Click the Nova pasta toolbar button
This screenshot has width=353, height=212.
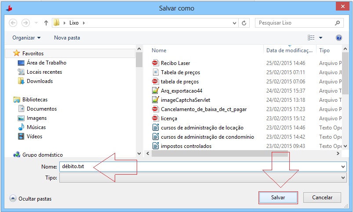click(x=67, y=38)
